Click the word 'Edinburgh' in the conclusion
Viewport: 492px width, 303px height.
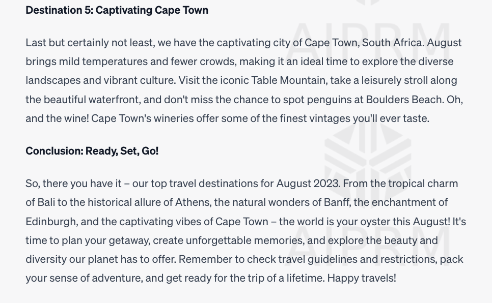50,222
